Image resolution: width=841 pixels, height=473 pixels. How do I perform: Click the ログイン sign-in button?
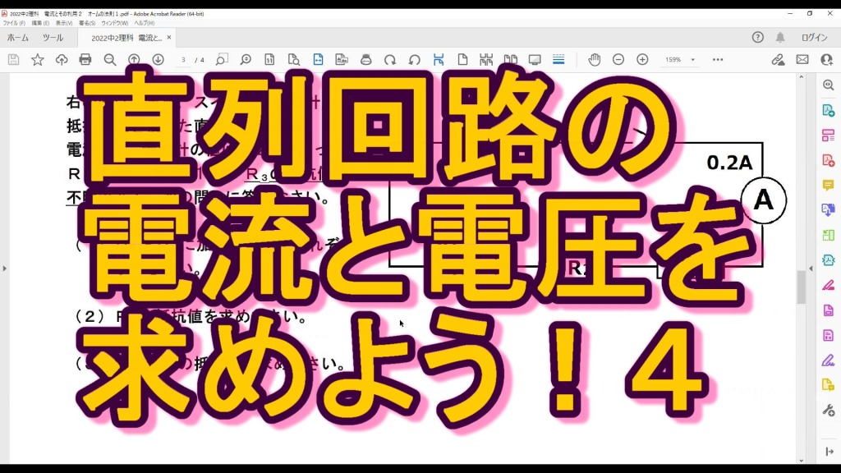pos(814,38)
